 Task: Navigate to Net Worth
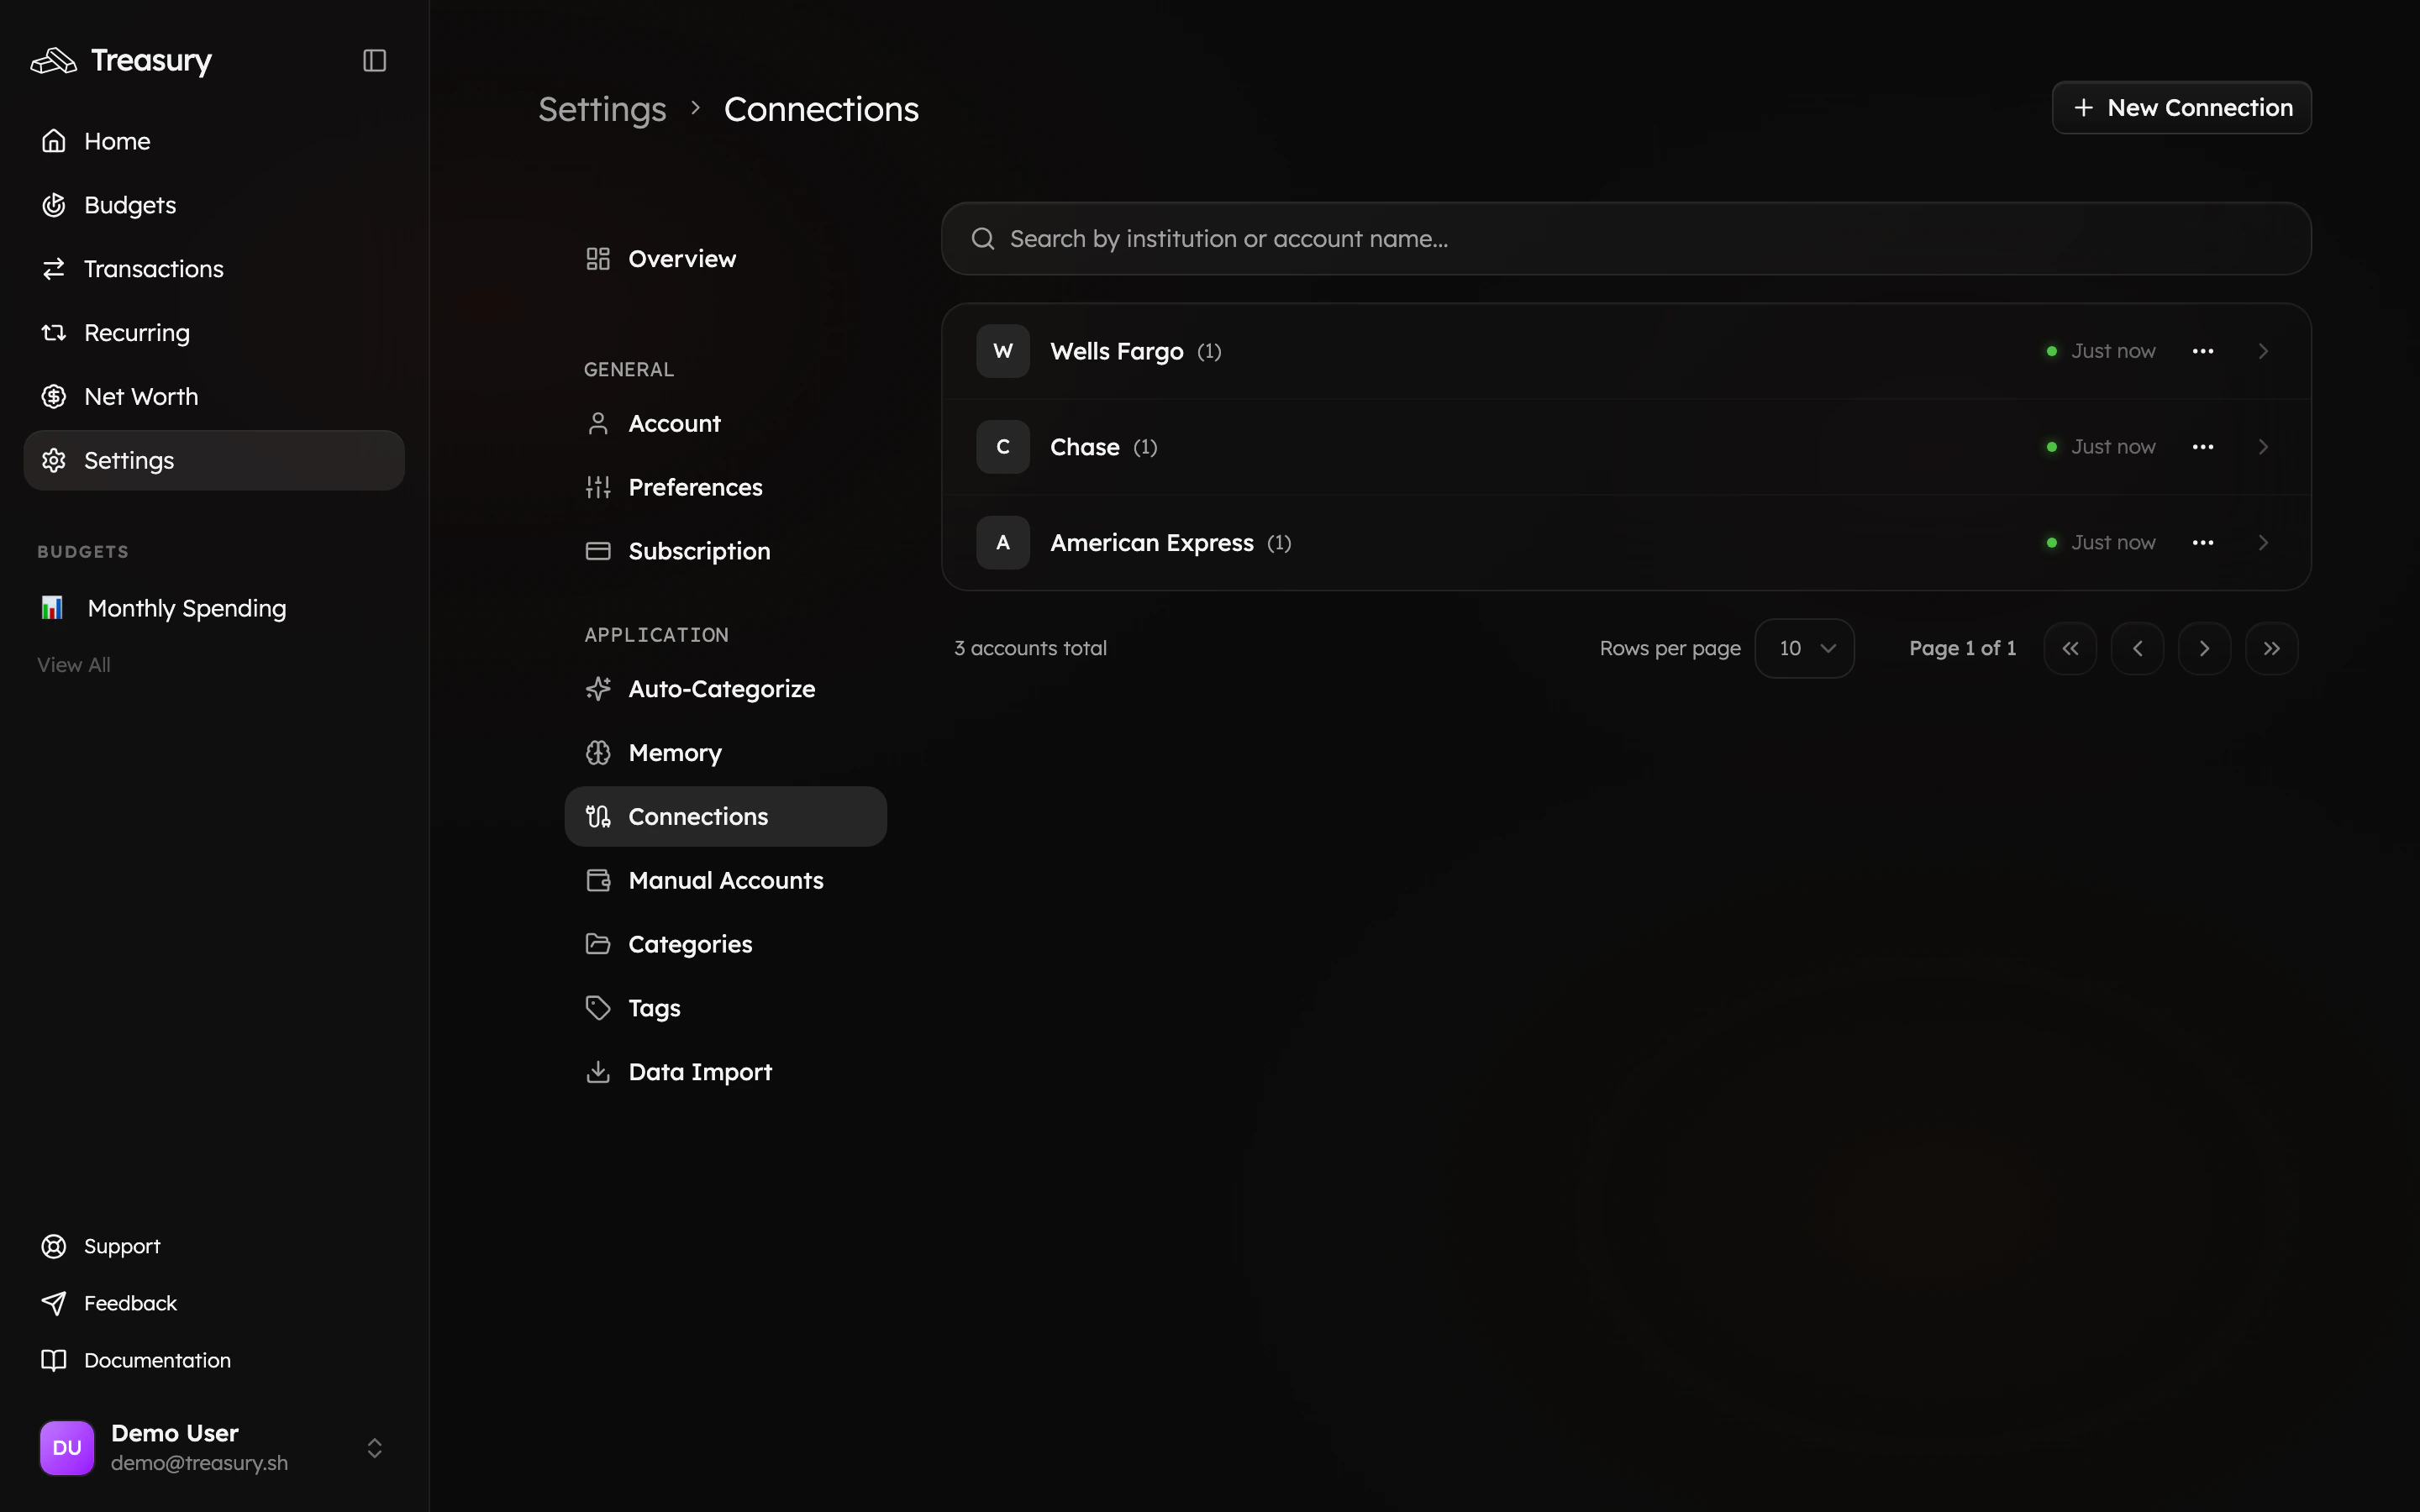point(214,397)
